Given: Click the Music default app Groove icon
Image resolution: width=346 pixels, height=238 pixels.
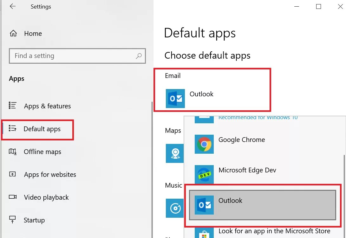Looking at the screenshot, I should (174, 208).
